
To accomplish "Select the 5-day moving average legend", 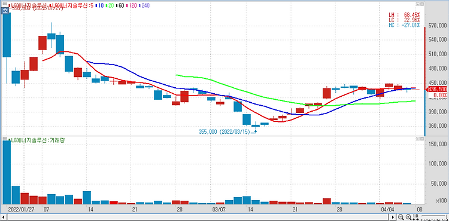I will [71, 5].
